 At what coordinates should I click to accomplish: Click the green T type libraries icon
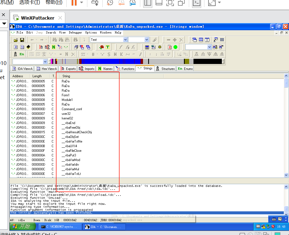click(x=108, y=47)
